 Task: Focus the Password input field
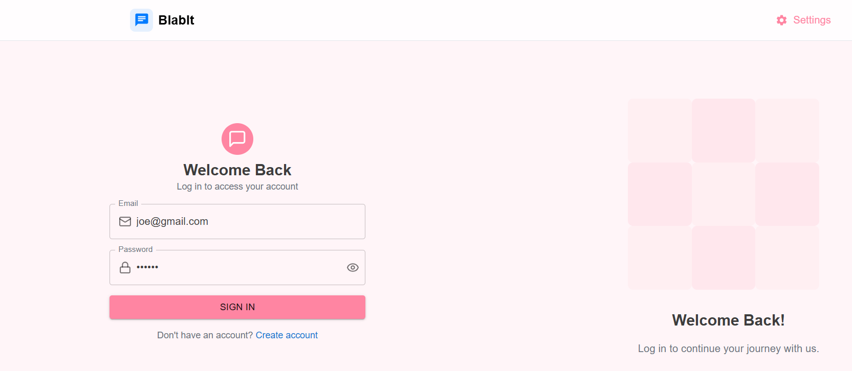point(237,267)
